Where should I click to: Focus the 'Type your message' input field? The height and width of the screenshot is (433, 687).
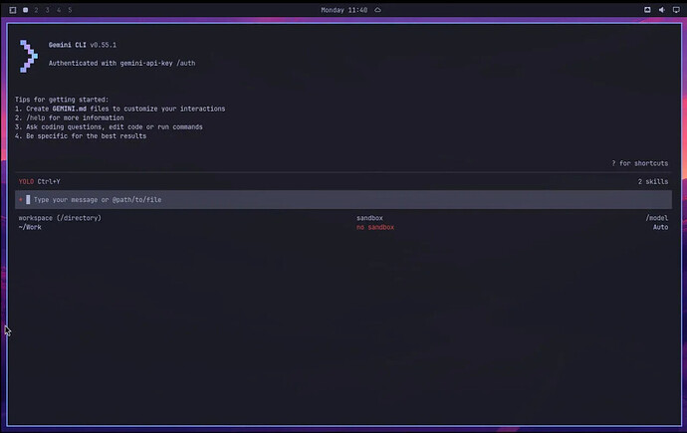[x=343, y=200]
